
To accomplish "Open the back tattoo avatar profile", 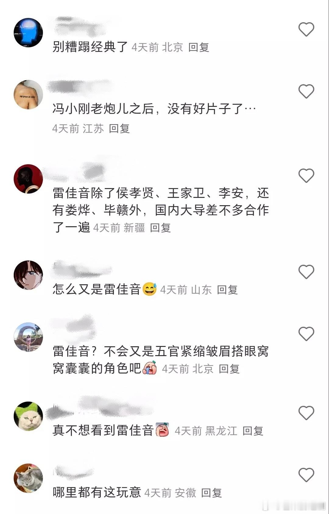I will click(x=28, y=95).
